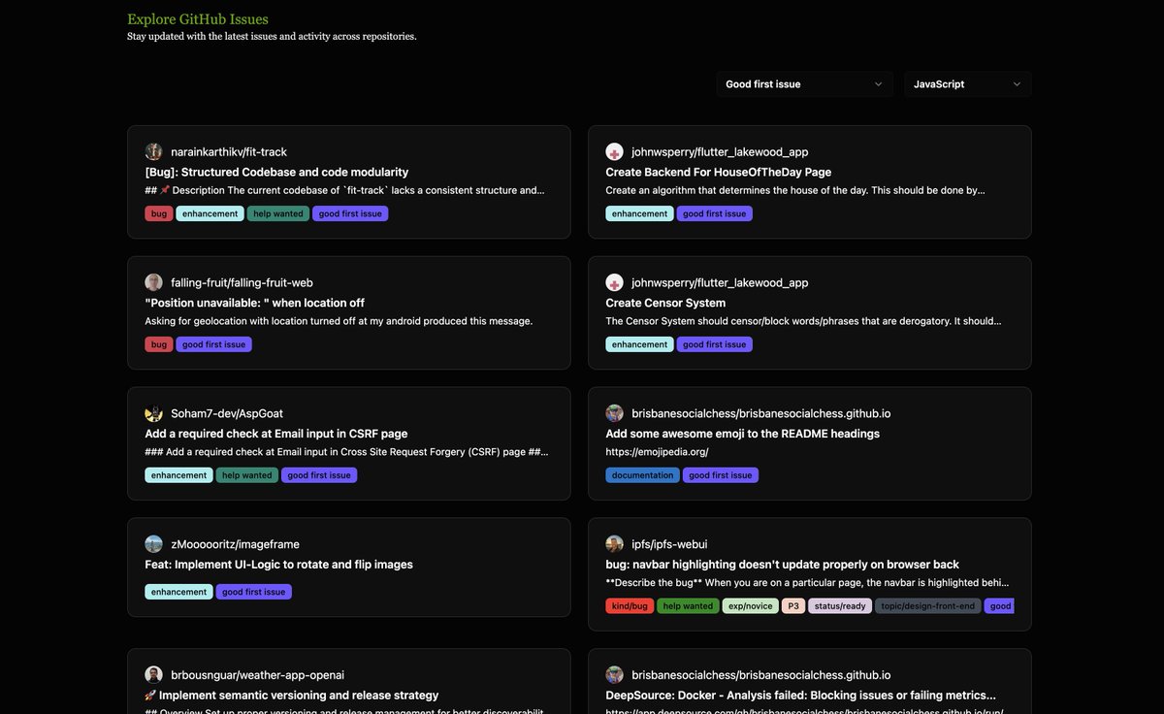The width and height of the screenshot is (1164, 714).
Task: Click P3 label on ipfs-webui card
Action: 793,606
